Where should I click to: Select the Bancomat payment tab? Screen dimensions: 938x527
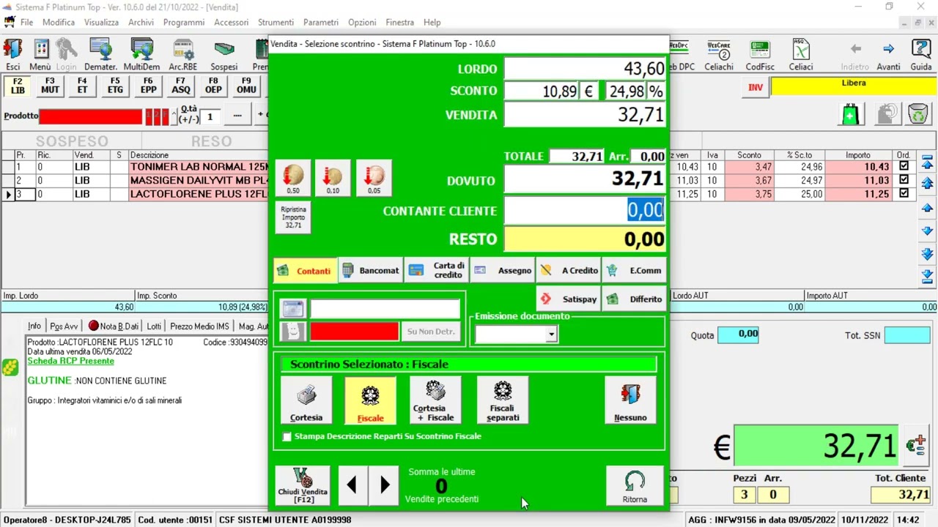point(371,271)
